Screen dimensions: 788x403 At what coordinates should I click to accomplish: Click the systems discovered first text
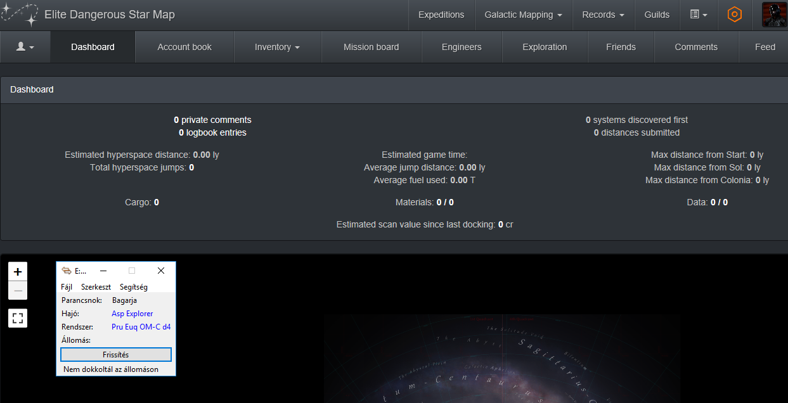pos(636,120)
